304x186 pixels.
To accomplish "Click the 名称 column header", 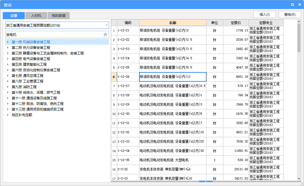I will pyautogui.click(x=173, y=23).
